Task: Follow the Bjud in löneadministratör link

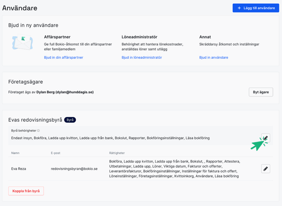Action: point(142,57)
